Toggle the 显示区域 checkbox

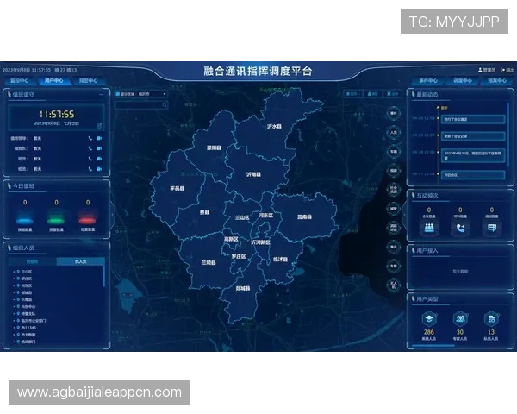[118, 93]
